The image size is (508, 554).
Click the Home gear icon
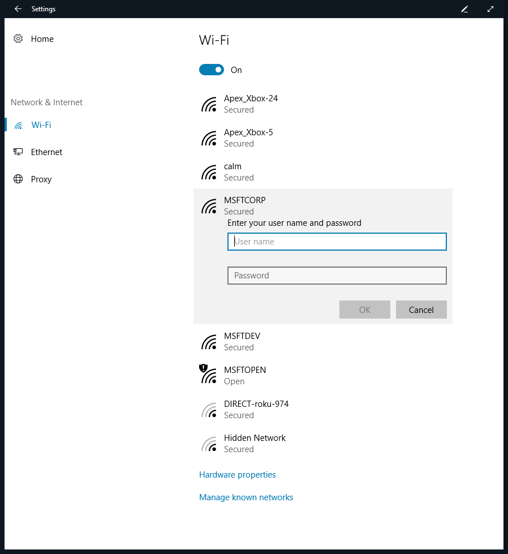18,39
